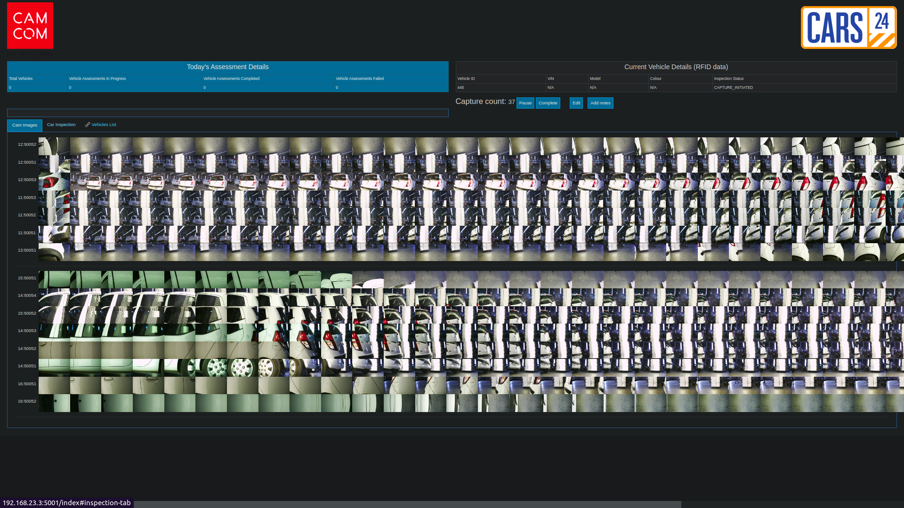Click the CARS 24 logo
The height and width of the screenshot is (508, 904).
point(848,27)
